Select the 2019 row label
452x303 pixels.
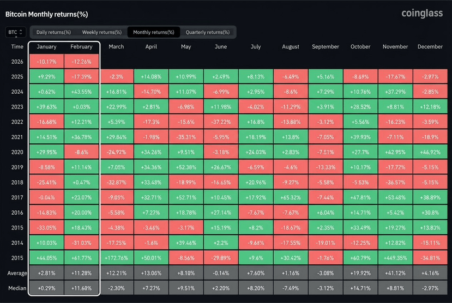click(17, 167)
